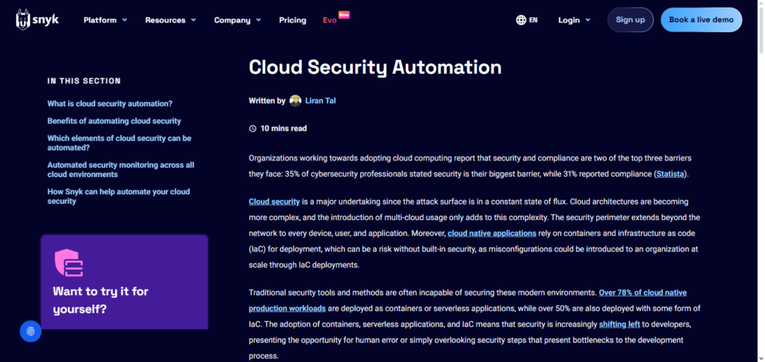The image size is (765, 362).
Task: Open the Liran Tal author link
Action: (320, 101)
